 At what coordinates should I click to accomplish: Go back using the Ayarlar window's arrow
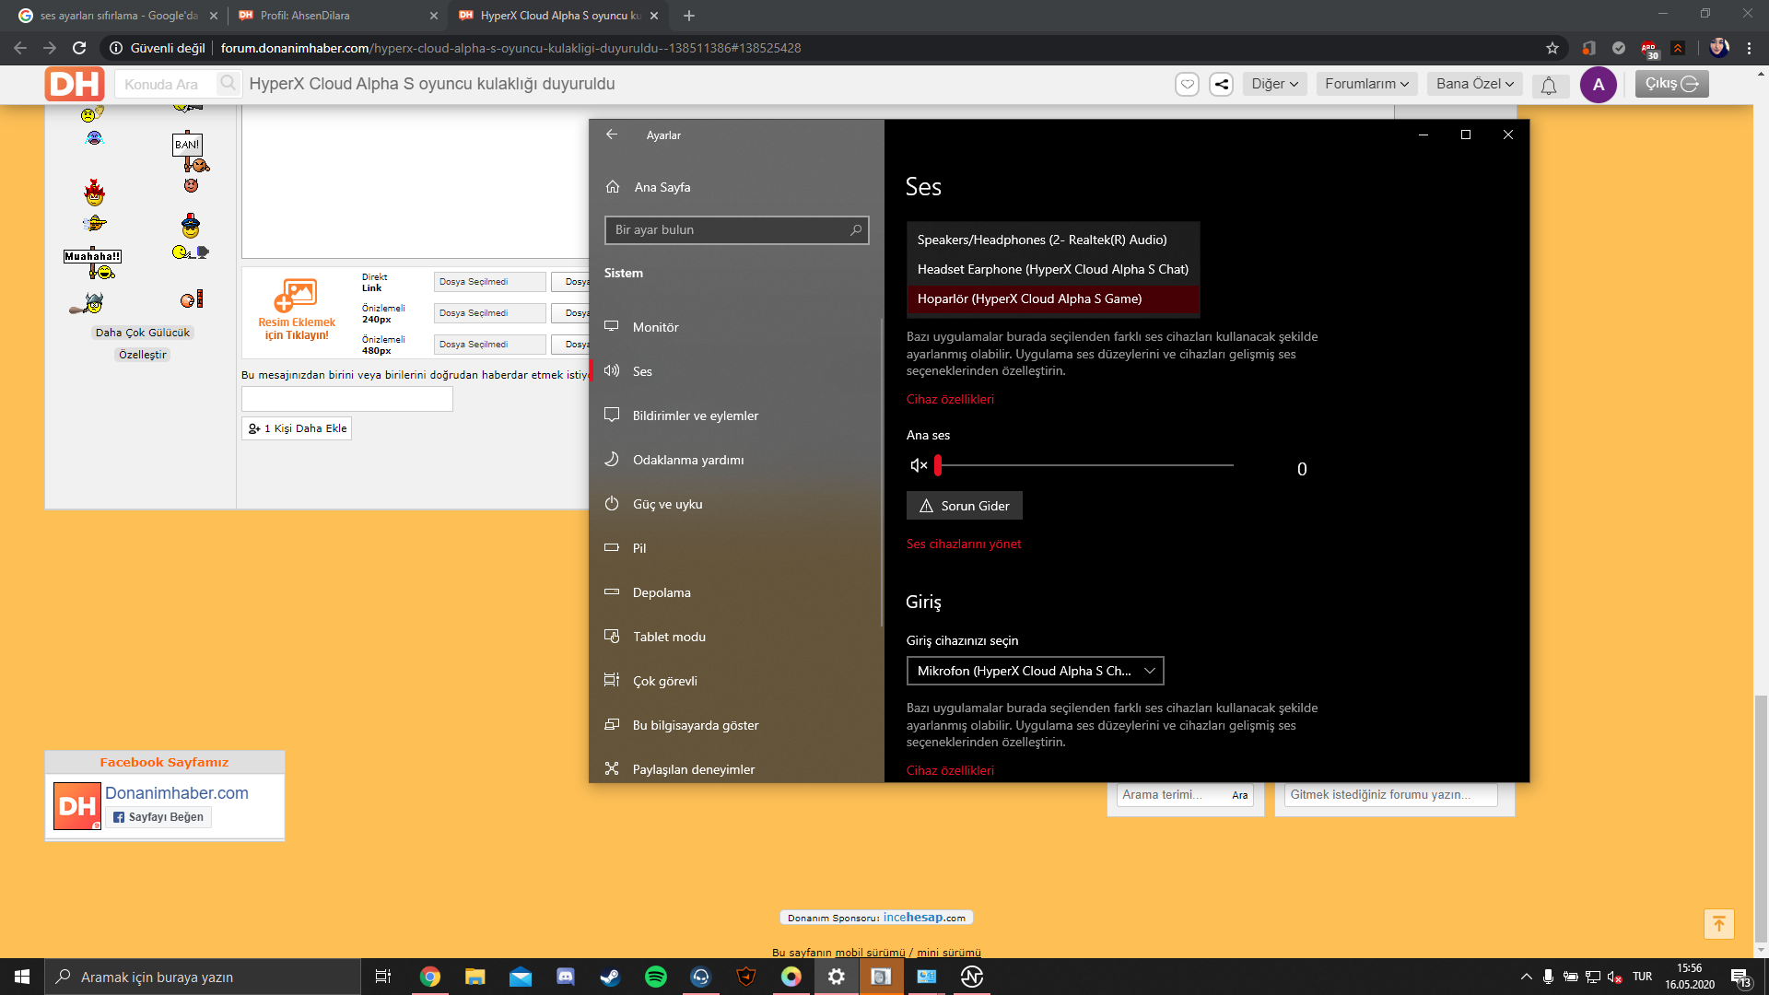612,135
